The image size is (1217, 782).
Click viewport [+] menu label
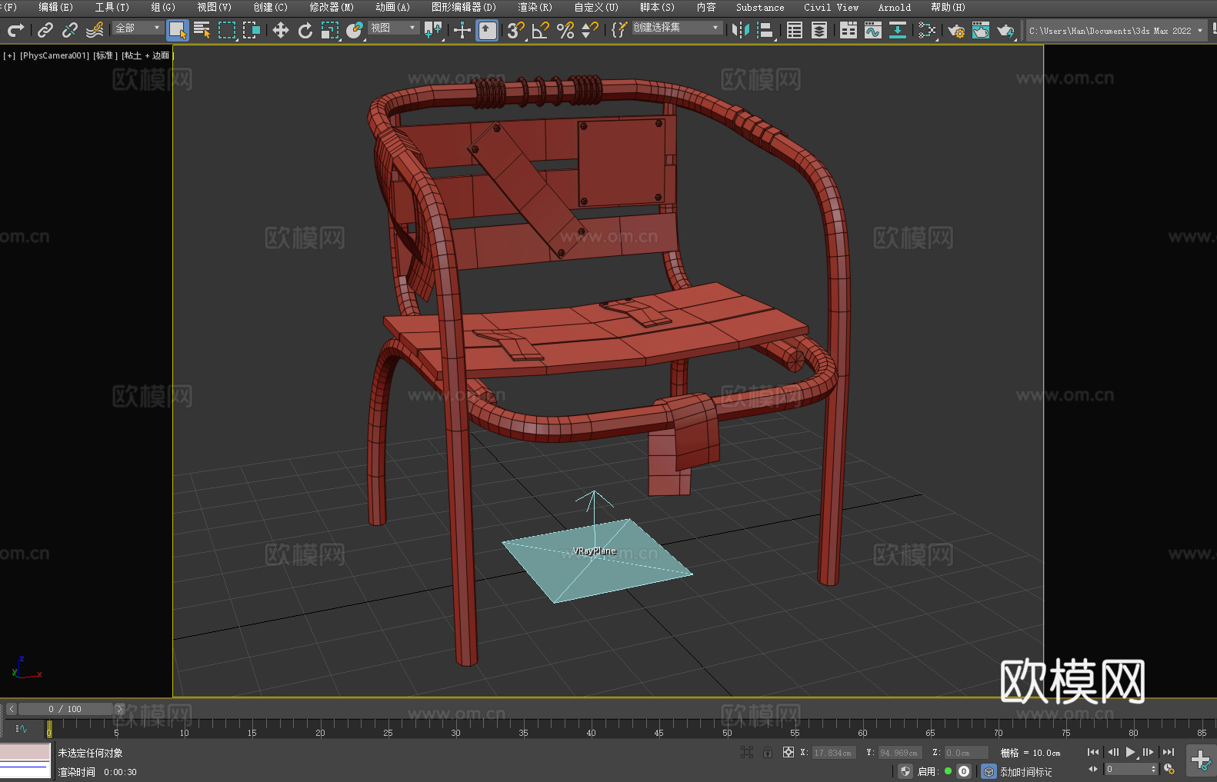coord(9,55)
